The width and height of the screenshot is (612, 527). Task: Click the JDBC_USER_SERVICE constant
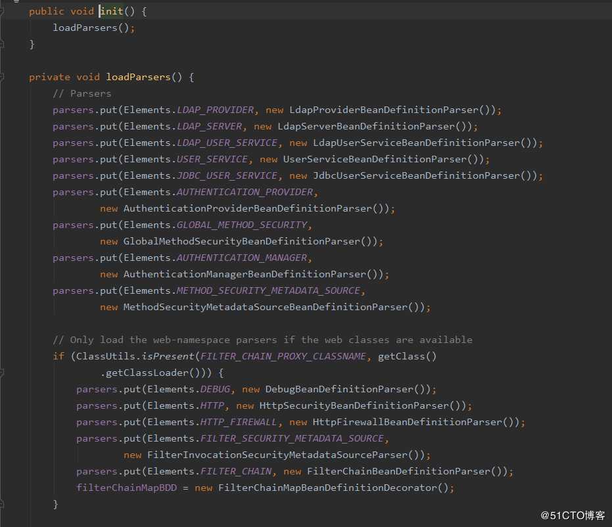click(x=227, y=175)
